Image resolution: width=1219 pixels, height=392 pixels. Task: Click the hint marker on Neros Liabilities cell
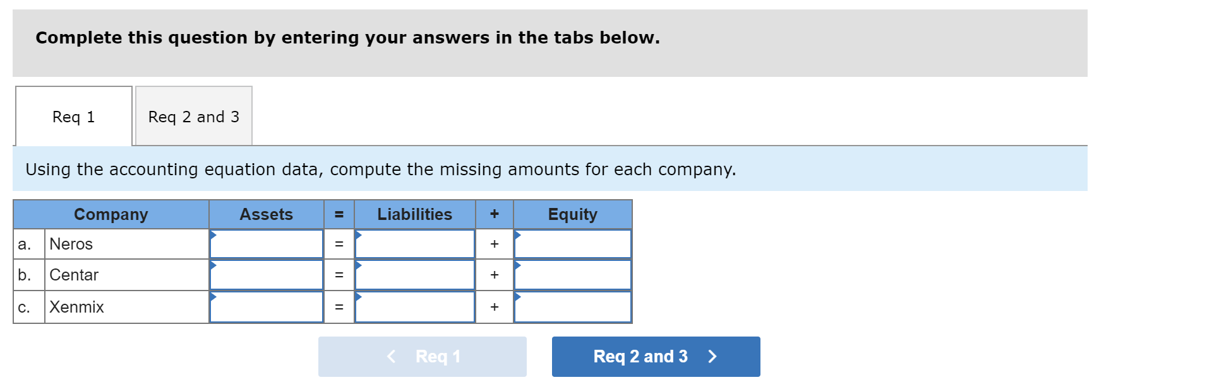point(357,235)
